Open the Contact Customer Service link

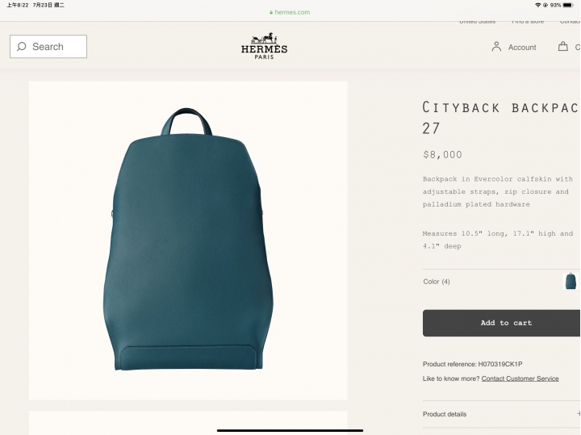520,379
